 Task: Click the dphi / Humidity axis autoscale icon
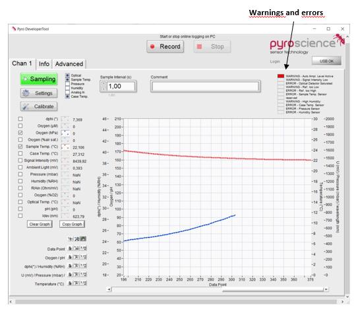(76, 266)
